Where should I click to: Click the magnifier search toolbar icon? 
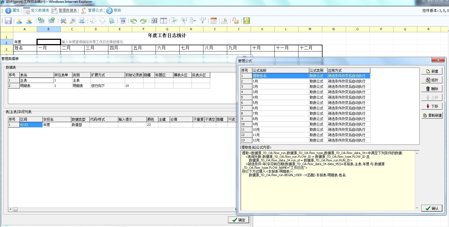pyautogui.click(x=73, y=21)
